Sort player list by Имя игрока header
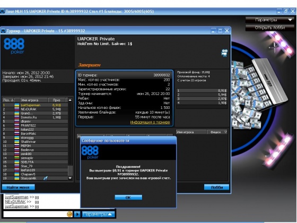Screen dimensions: 297x223 (x=34, y=100)
